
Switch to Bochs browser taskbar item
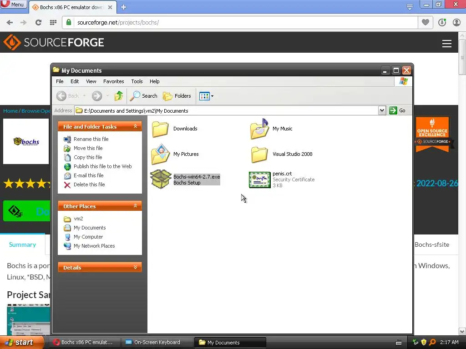[x=84, y=342]
